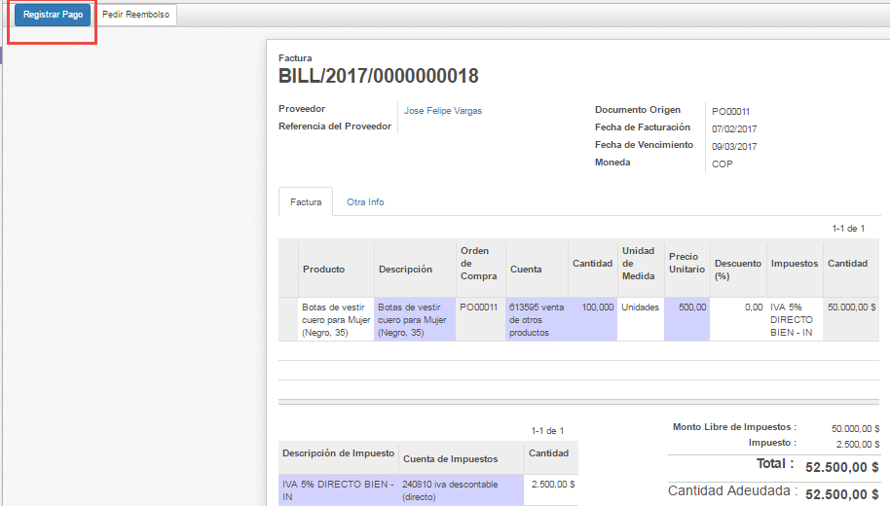Image resolution: width=890 pixels, height=506 pixels.
Task: Click the Descripción de Impuesto column header
Action: click(x=338, y=453)
